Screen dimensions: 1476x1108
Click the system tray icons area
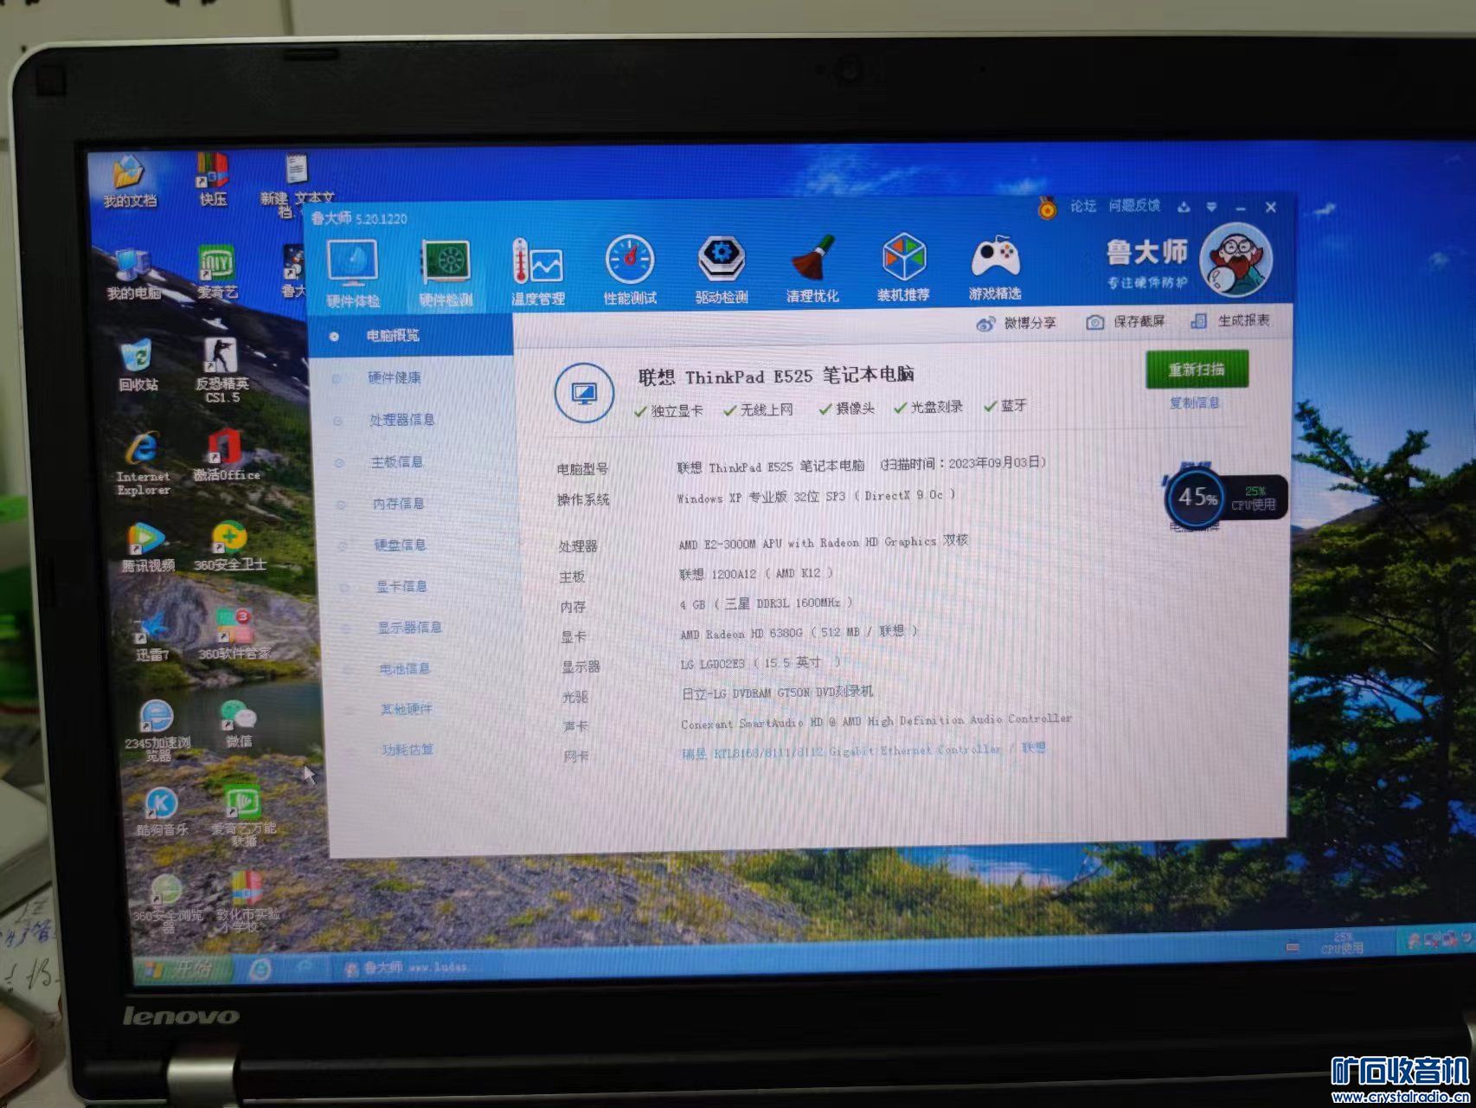[x=1438, y=940]
